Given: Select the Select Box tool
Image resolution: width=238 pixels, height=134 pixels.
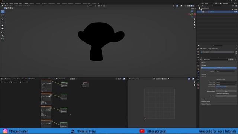Looking at the screenshot, I should (3, 12).
